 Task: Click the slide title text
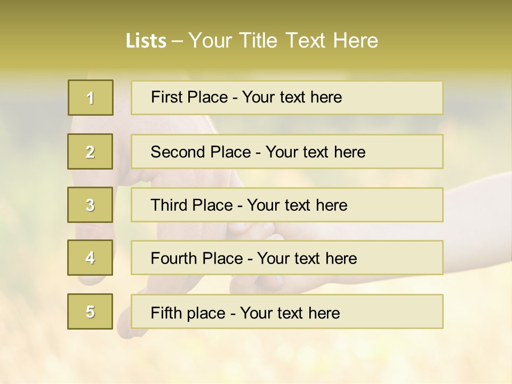pyautogui.click(x=252, y=41)
